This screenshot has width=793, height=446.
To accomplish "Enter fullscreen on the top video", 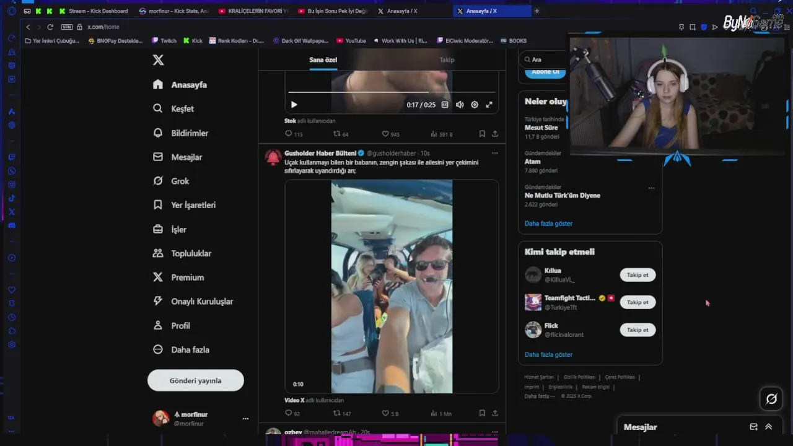I will 489,105.
